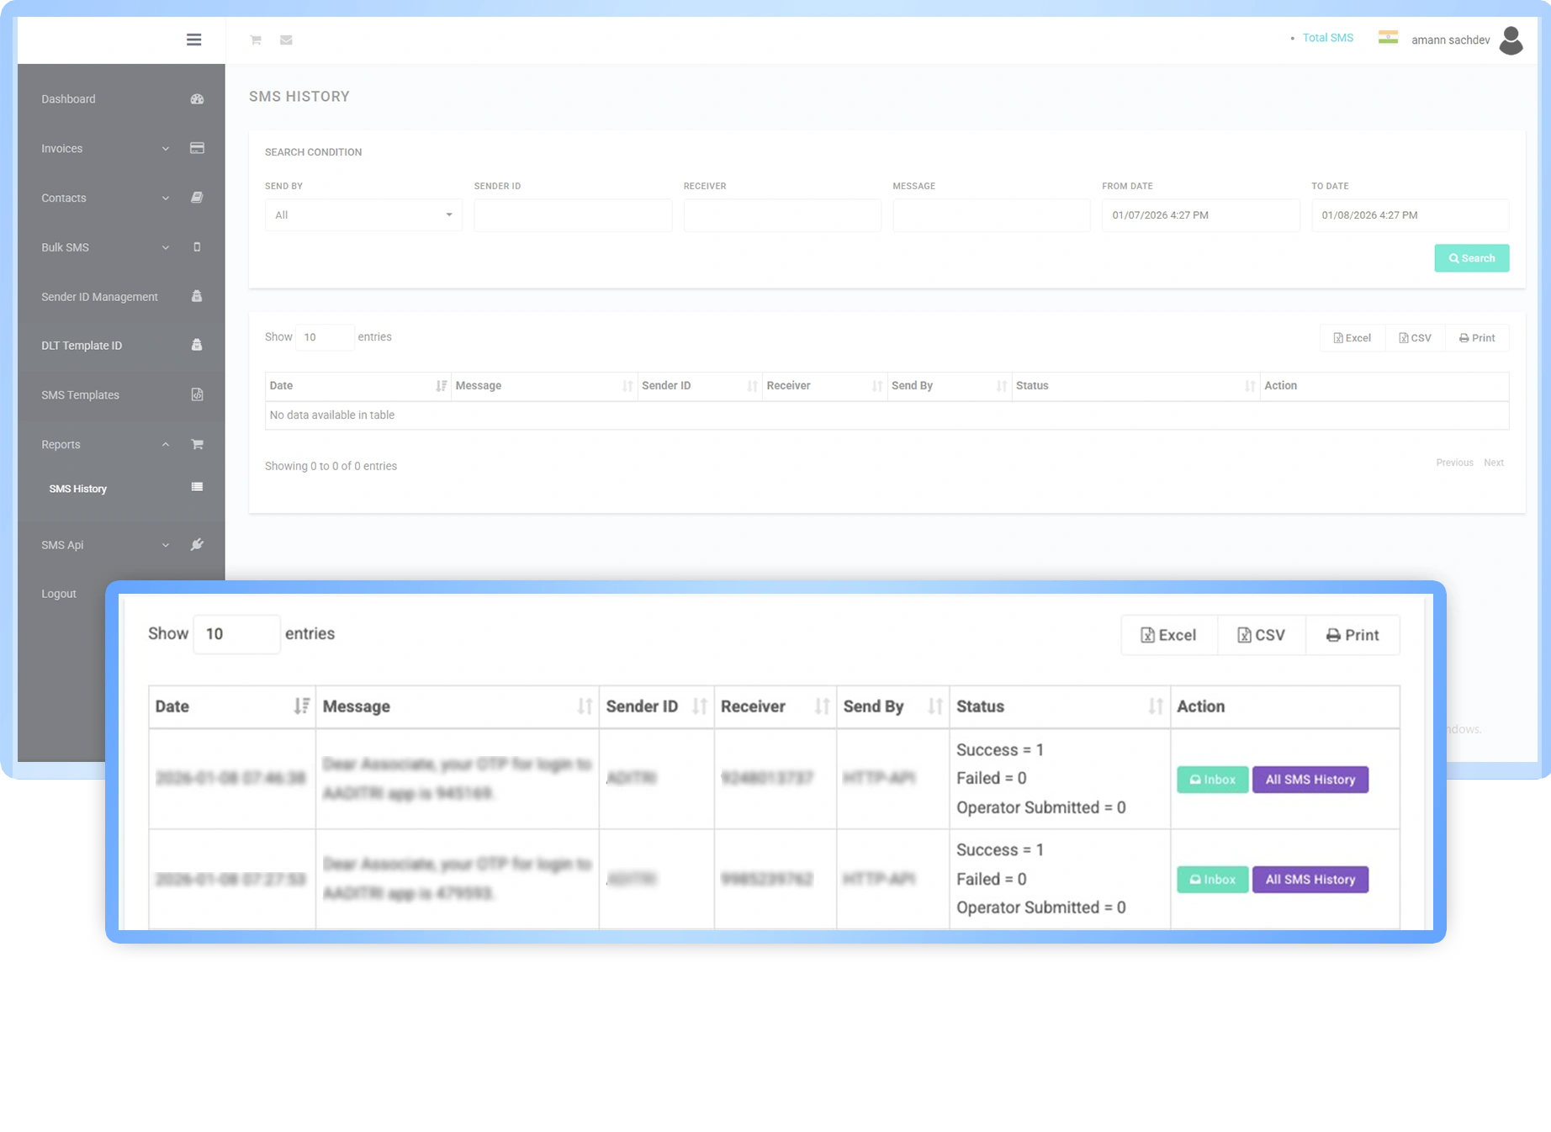1551x1132 pixels.
Task: Open the Send By dropdown showing All
Action: tap(363, 214)
